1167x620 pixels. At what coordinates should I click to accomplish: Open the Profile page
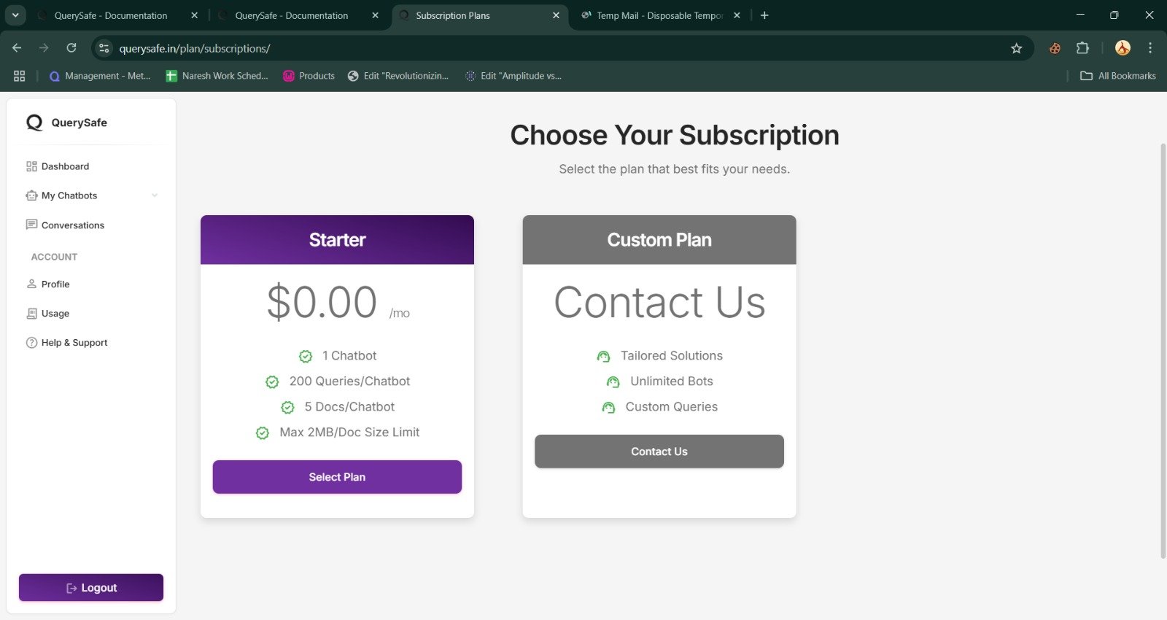point(55,284)
